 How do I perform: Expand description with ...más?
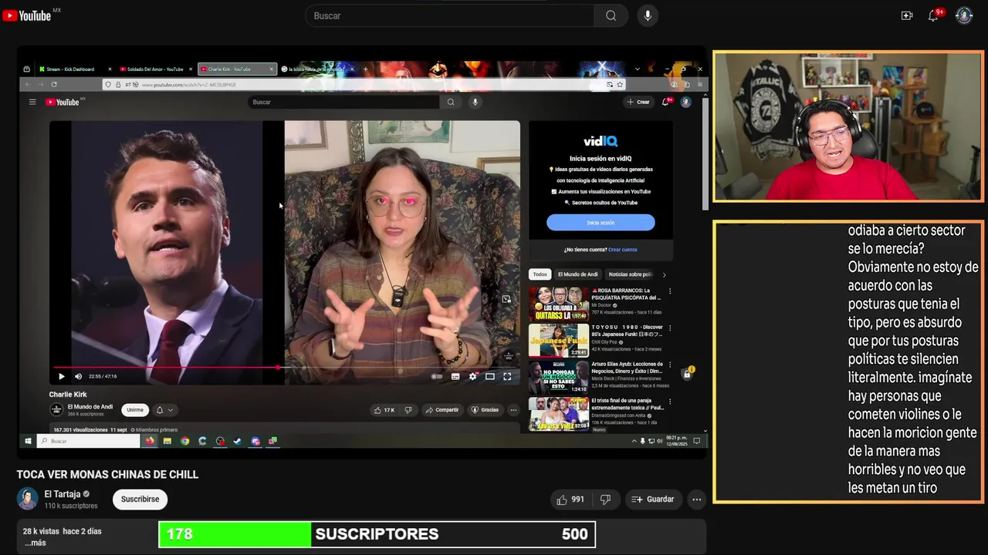click(36, 543)
